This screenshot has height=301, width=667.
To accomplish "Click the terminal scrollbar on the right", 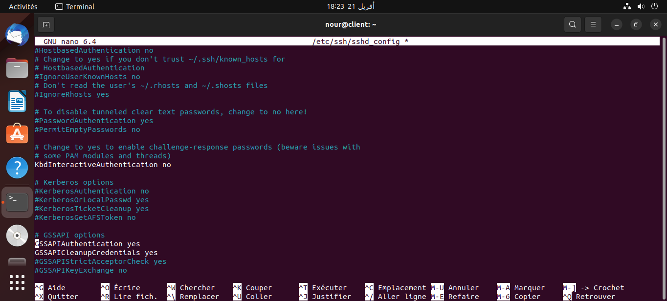I will [x=664, y=147].
